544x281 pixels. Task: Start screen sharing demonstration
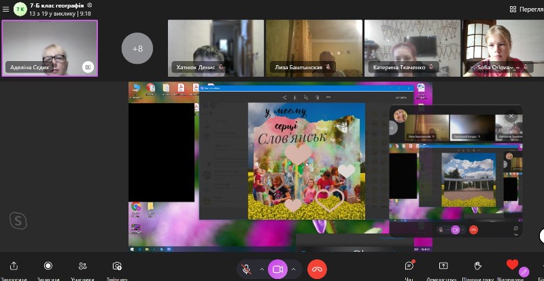[x=443, y=266]
